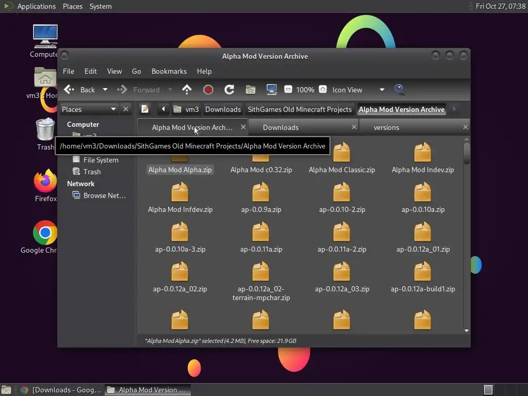Open the Edit menu
Image resolution: width=528 pixels, height=396 pixels.
(90, 71)
